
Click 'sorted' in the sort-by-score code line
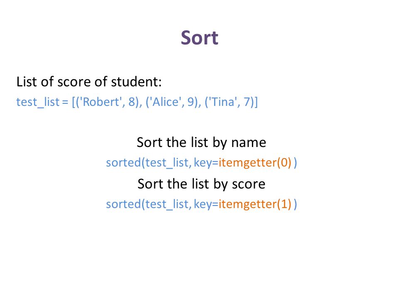[x=123, y=204]
